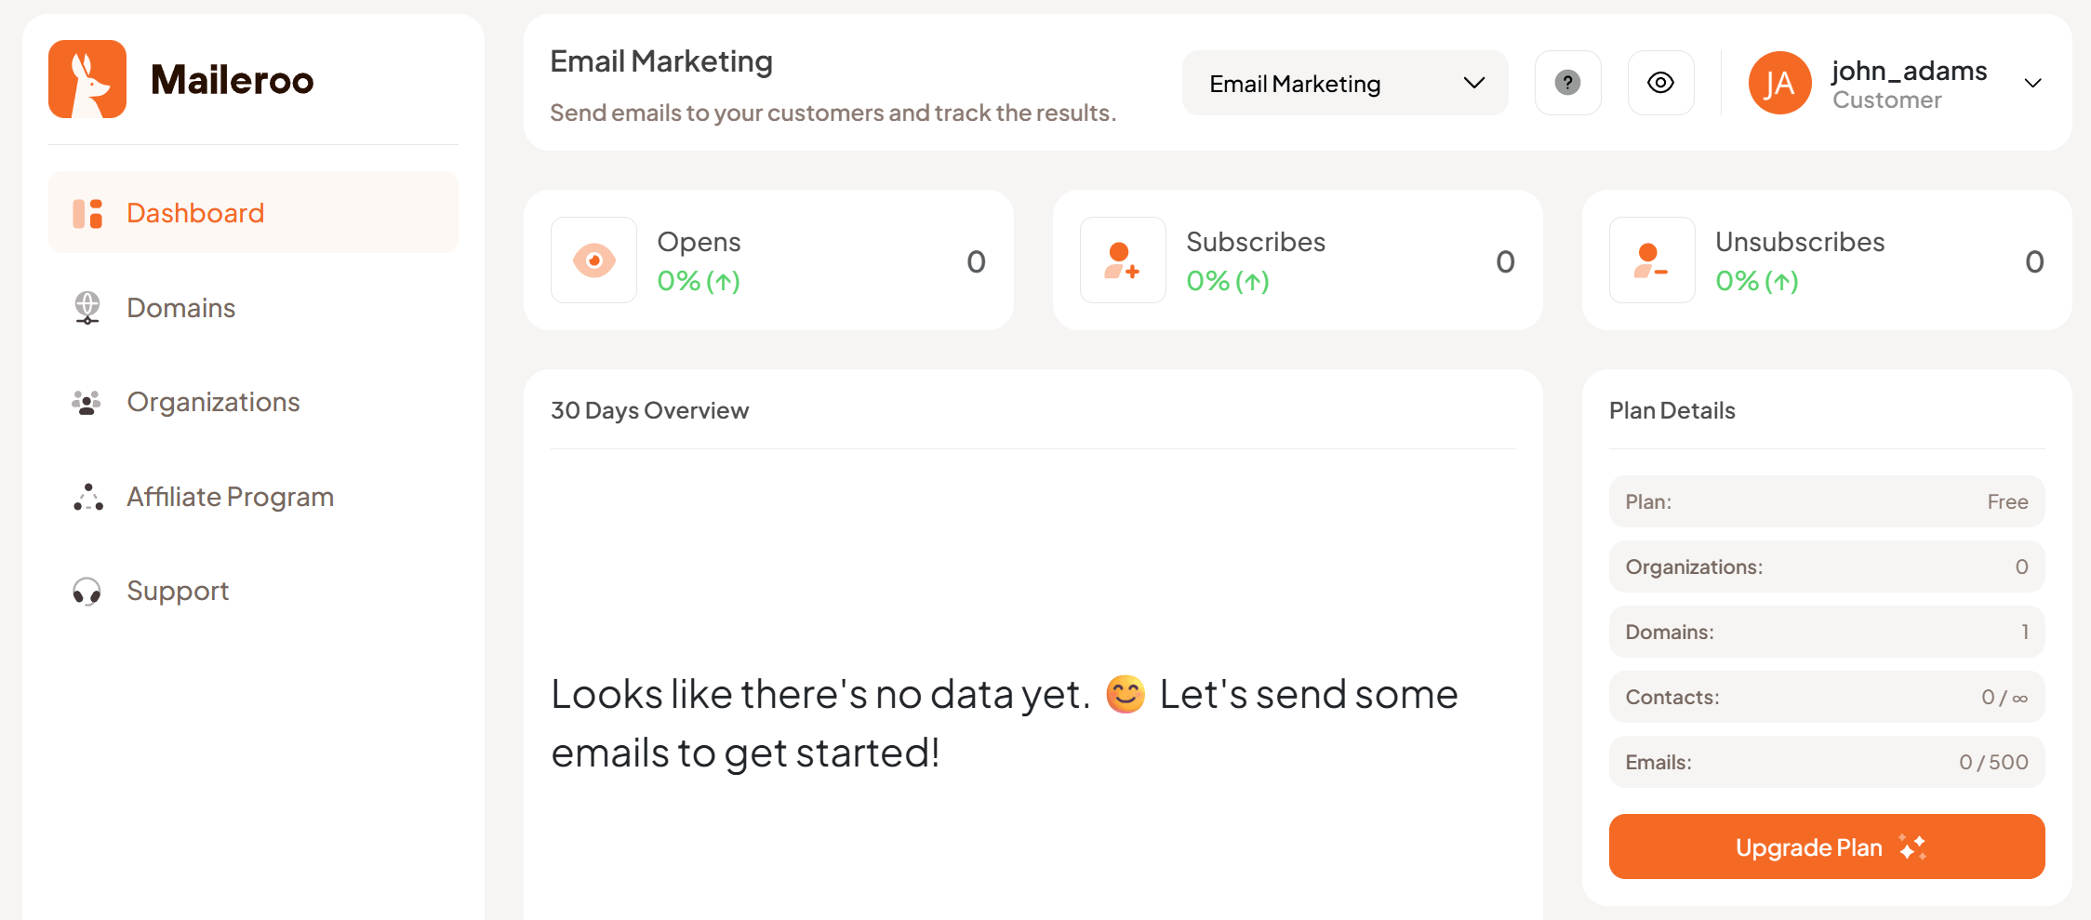2091x920 pixels.
Task: Select the JA avatar circle
Action: [x=1779, y=83]
